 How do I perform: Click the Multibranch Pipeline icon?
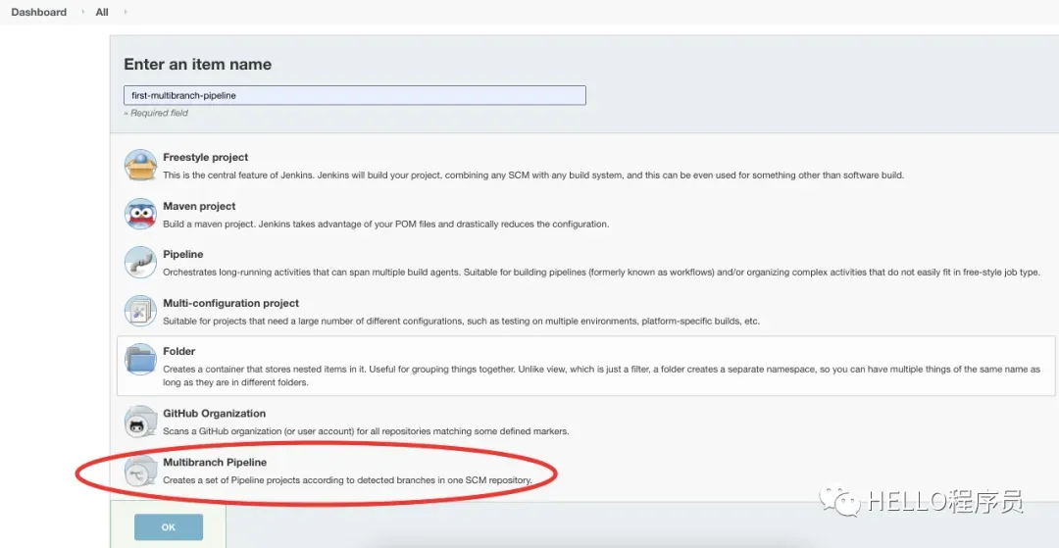(x=140, y=471)
